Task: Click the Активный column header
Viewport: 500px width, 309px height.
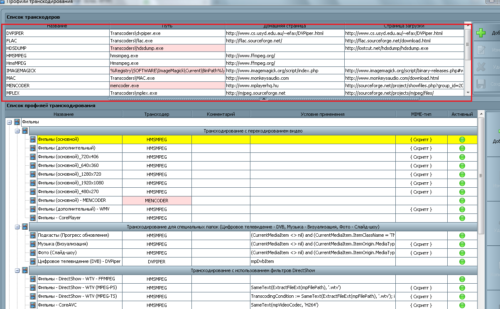Action: click(x=462, y=114)
